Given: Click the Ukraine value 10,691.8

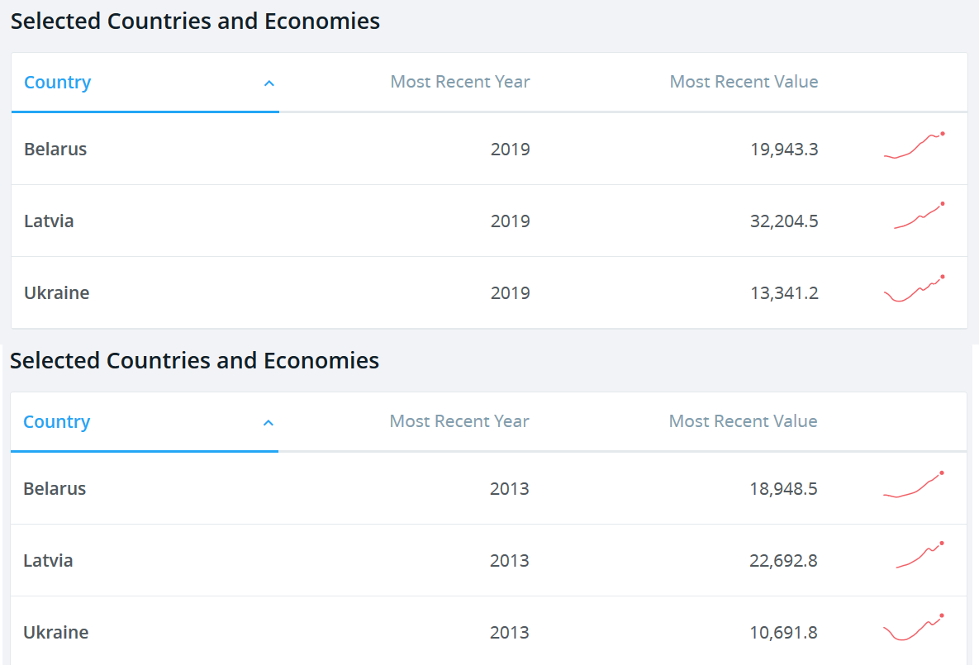Looking at the screenshot, I should click(783, 633).
